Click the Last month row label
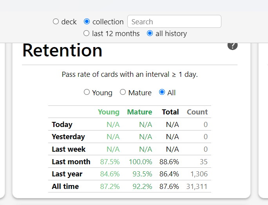The width and height of the screenshot is (268, 205). coord(71,162)
